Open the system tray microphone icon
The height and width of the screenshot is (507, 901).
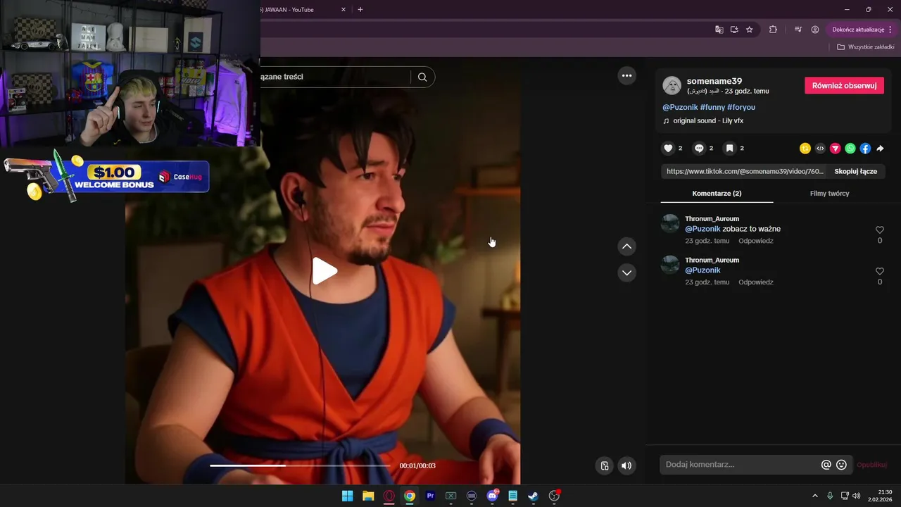[x=830, y=496]
